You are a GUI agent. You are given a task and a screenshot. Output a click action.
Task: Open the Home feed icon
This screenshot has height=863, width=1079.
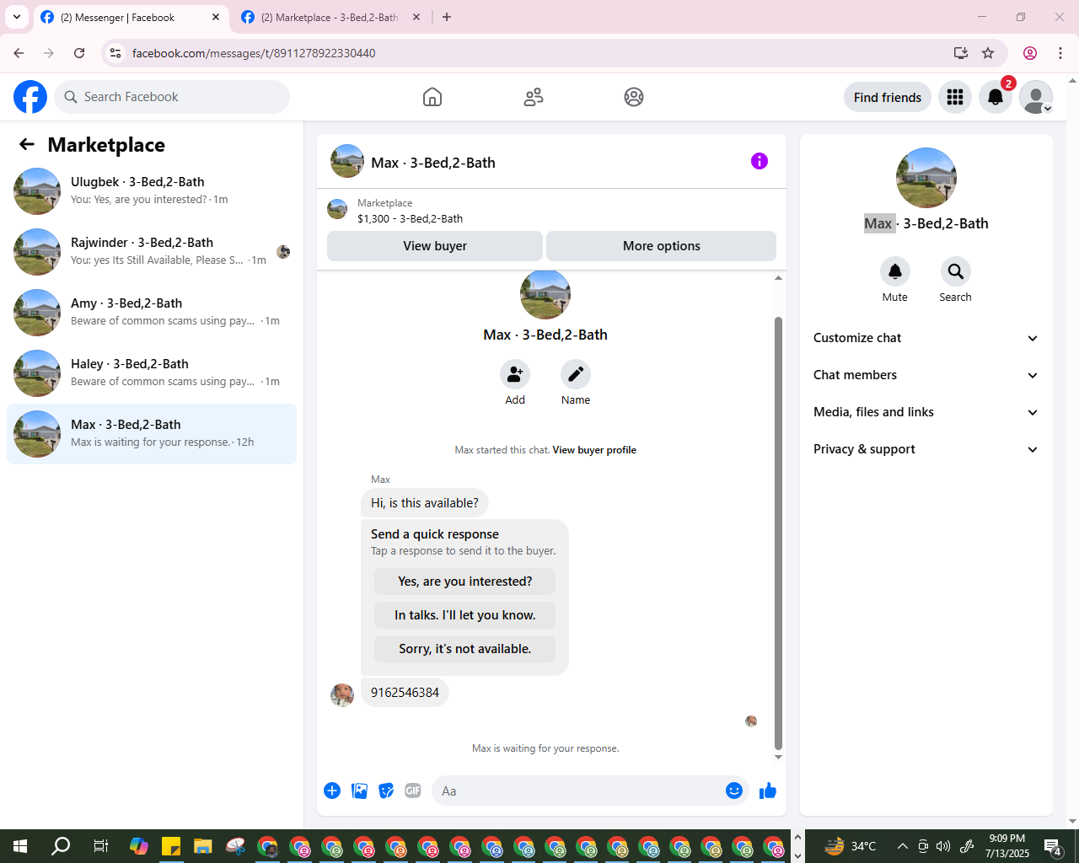(x=432, y=97)
